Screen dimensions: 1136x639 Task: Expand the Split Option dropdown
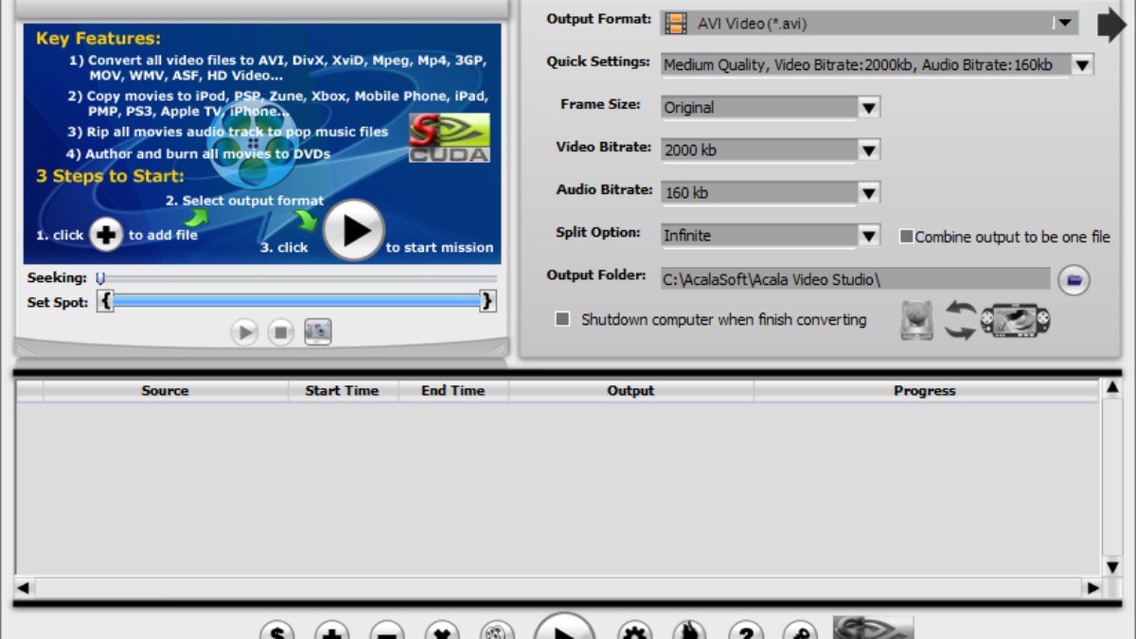coord(869,236)
